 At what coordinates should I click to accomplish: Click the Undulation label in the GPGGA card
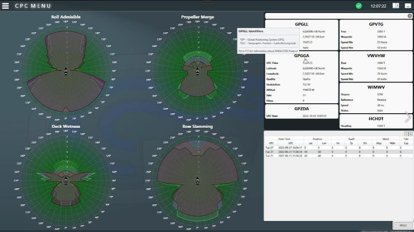tap(273, 84)
